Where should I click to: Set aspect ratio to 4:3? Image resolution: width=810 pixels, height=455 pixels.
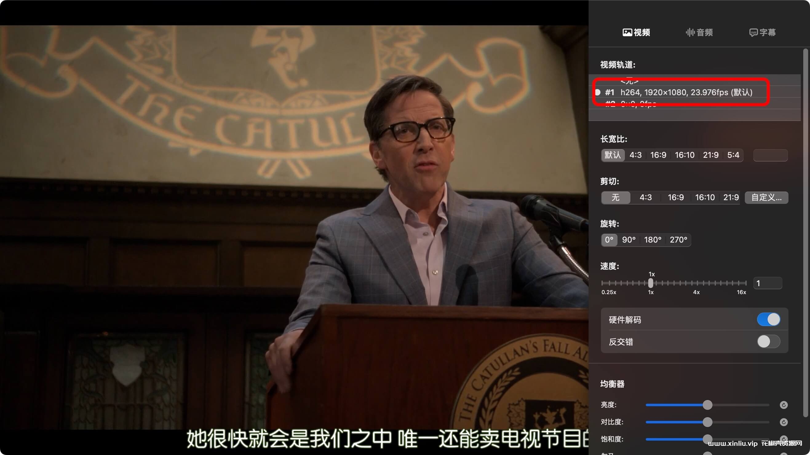(636, 155)
